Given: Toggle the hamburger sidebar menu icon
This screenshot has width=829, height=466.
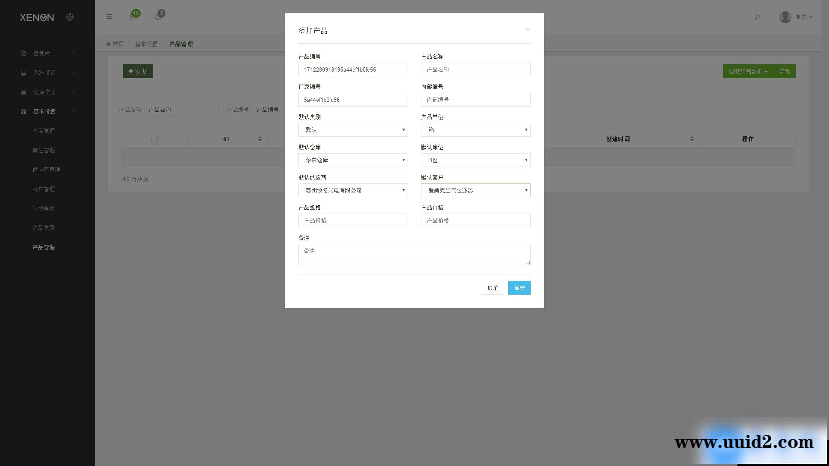Looking at the screenshot, I should pos(109,17).
